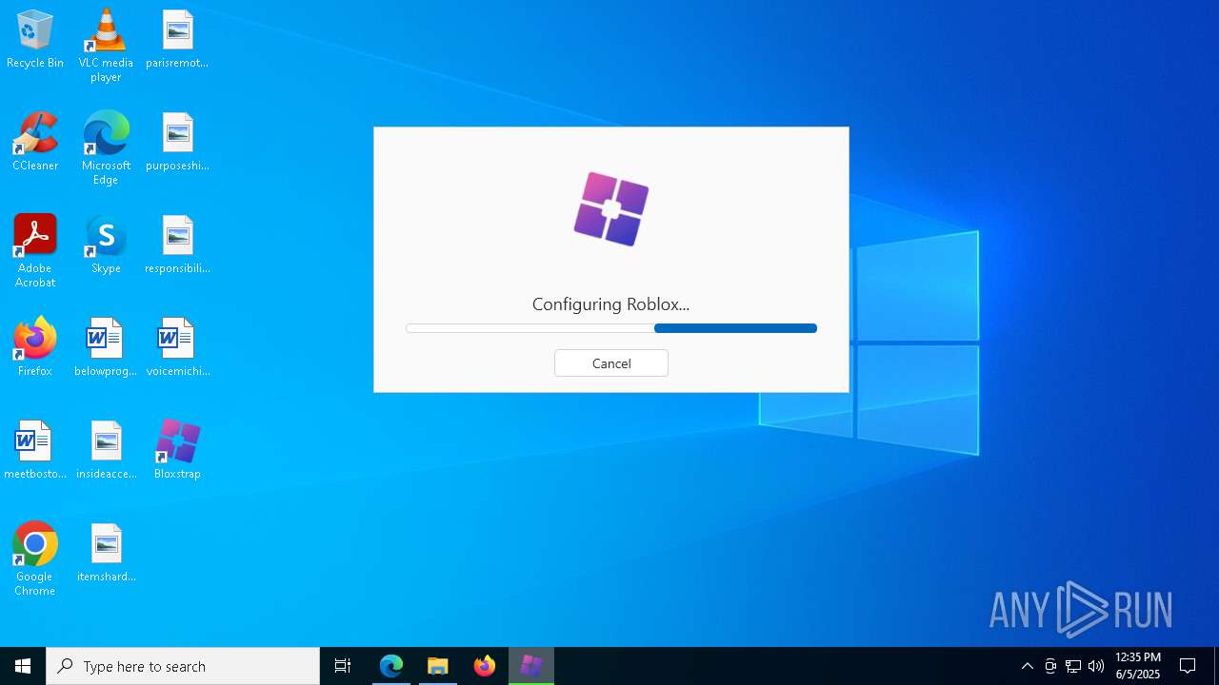This screenshot has height=685, width=1219.
Task: Select the meetbosto... Word document
Action: click(35, 451)
